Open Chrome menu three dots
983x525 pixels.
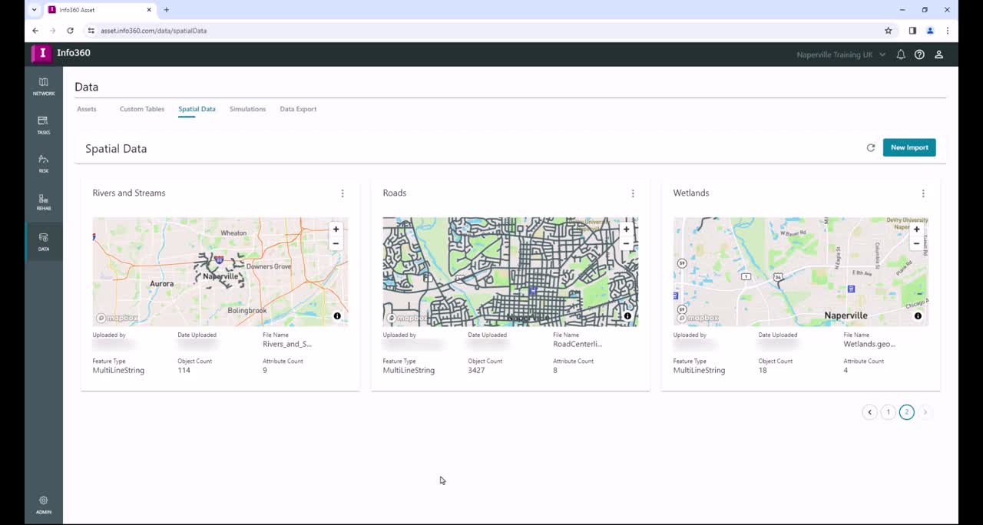948,31
